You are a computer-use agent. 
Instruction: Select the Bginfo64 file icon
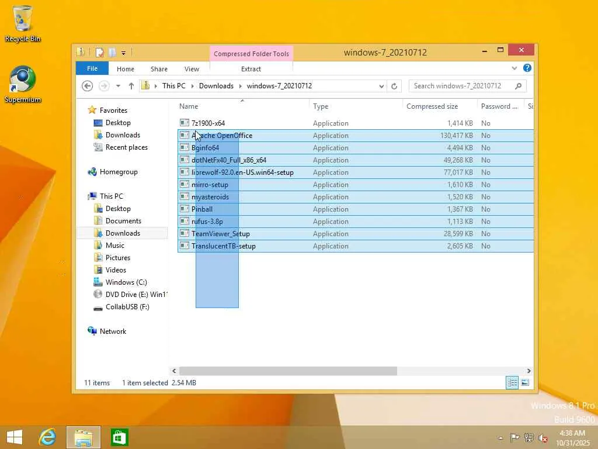[x=185, y=147]
